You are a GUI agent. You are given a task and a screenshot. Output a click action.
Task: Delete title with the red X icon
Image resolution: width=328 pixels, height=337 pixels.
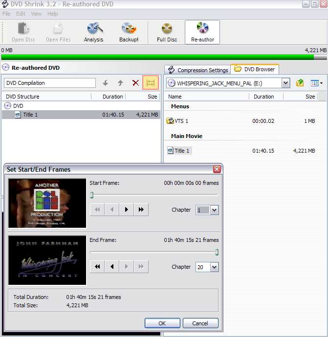[136, 83]
